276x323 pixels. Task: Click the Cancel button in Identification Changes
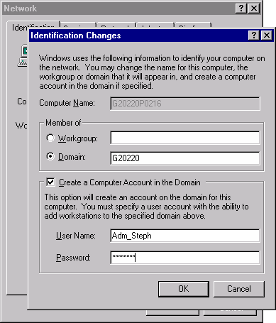click(239, 289)
